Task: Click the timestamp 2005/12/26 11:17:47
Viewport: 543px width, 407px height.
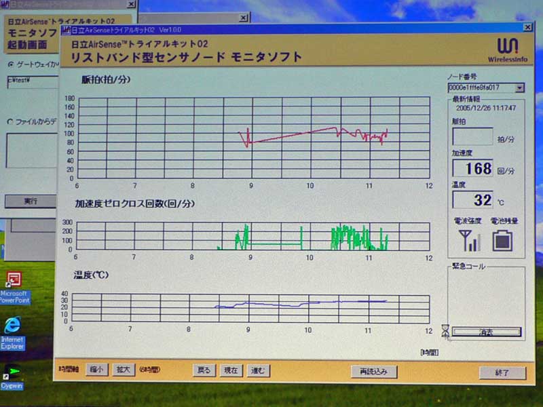Action: click(486, 109)
